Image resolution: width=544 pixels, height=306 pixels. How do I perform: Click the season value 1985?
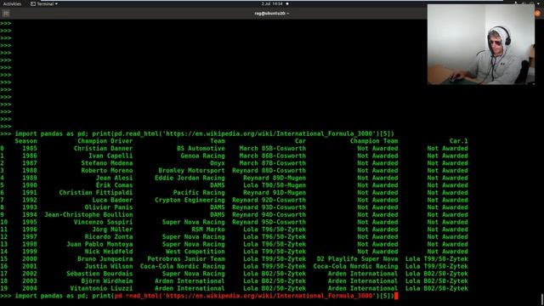point(30,149)
